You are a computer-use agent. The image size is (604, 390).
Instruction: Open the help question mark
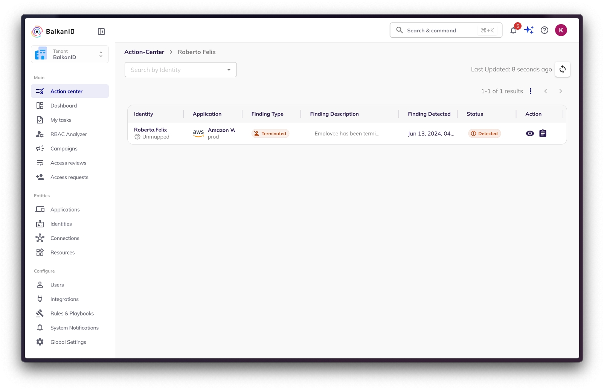[545, 30]
